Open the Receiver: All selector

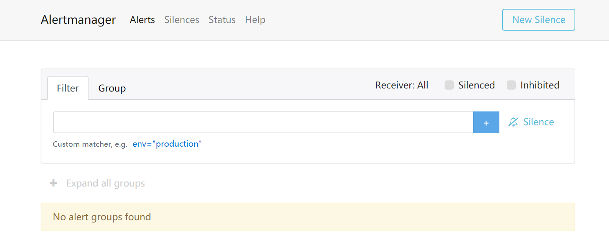(x=402, y=85)
